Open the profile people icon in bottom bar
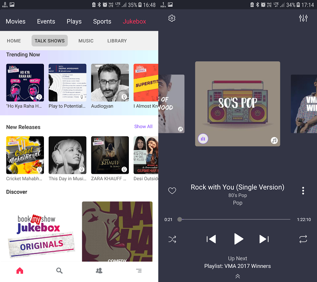Viewport: 317px width, 282px height. [99, 270]
